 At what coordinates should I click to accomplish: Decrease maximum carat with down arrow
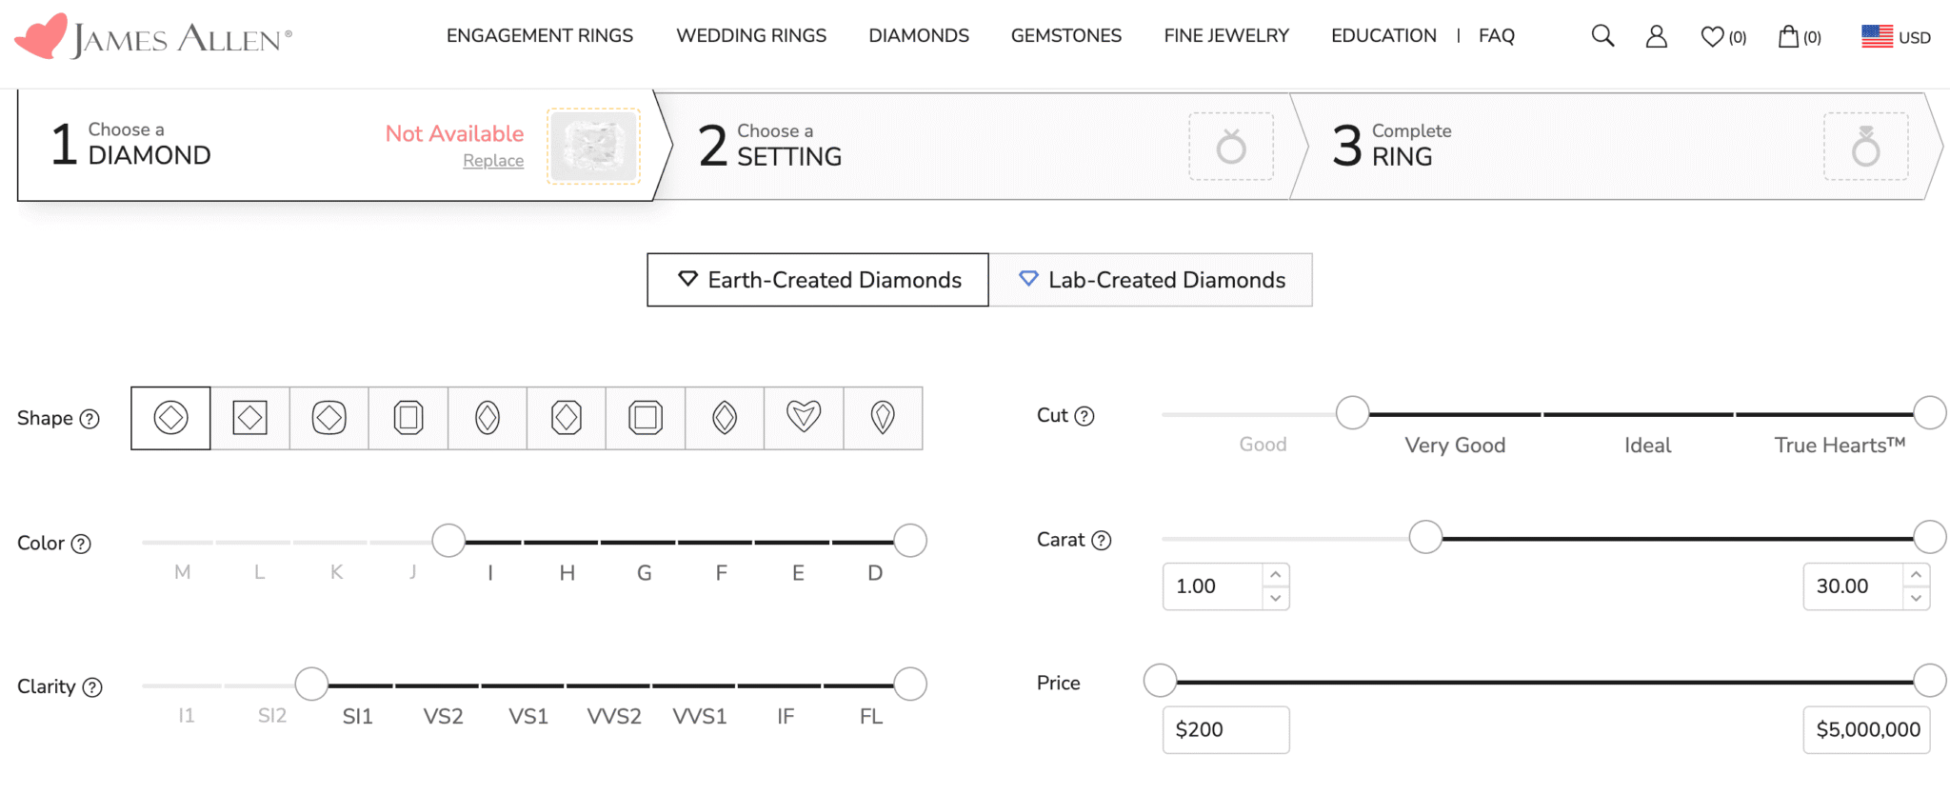1916,598
